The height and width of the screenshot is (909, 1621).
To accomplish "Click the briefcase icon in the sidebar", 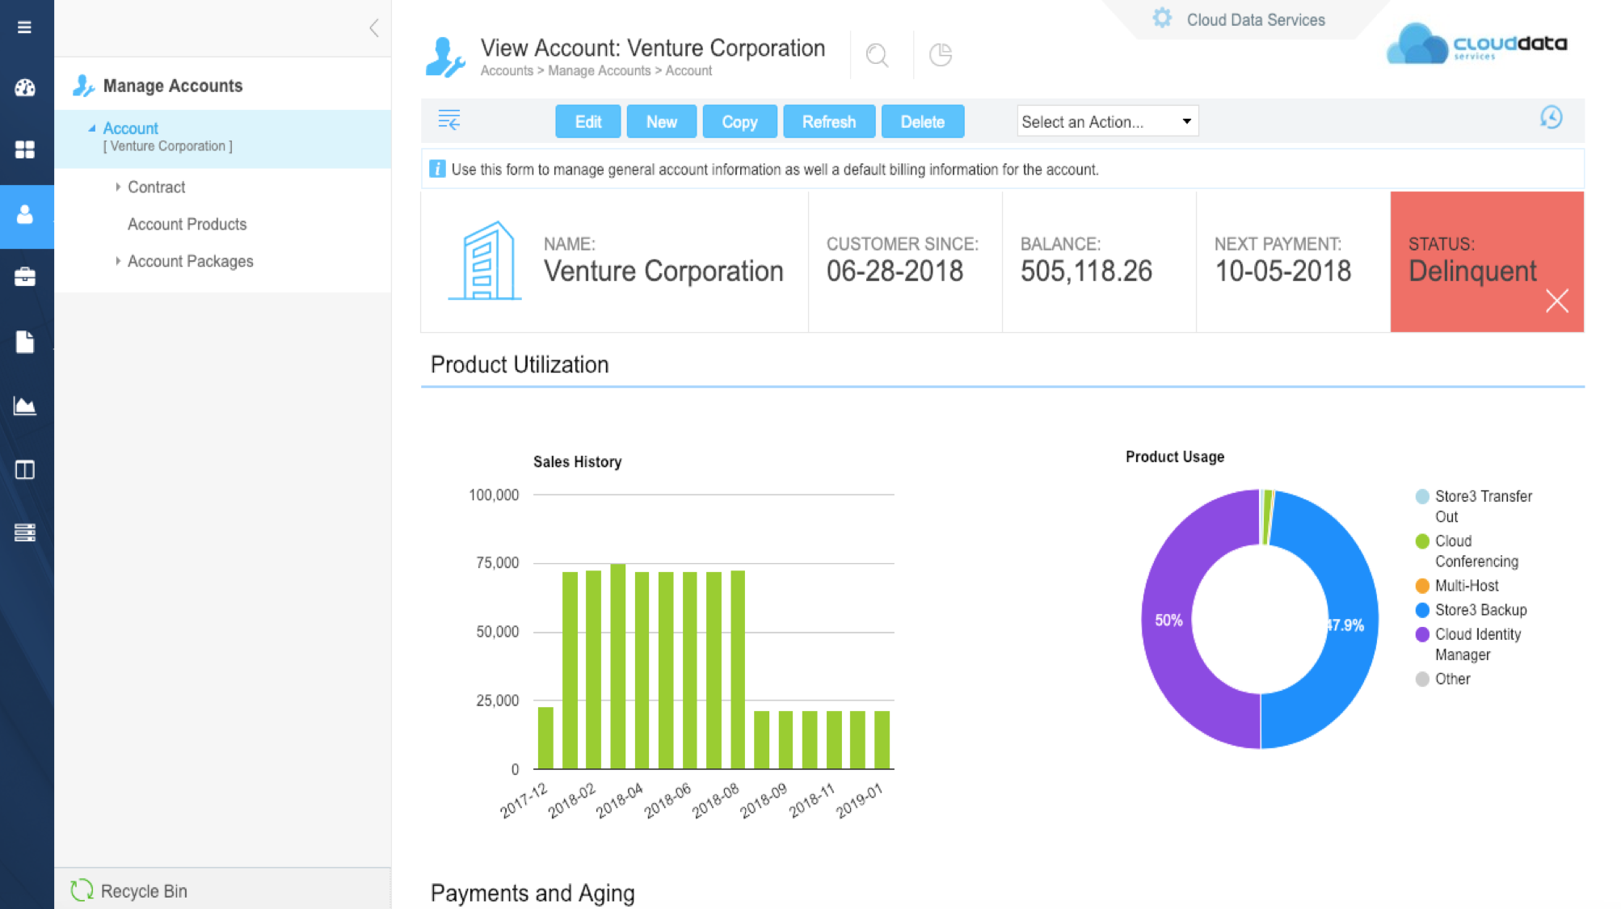I will [x=26, y=276].
